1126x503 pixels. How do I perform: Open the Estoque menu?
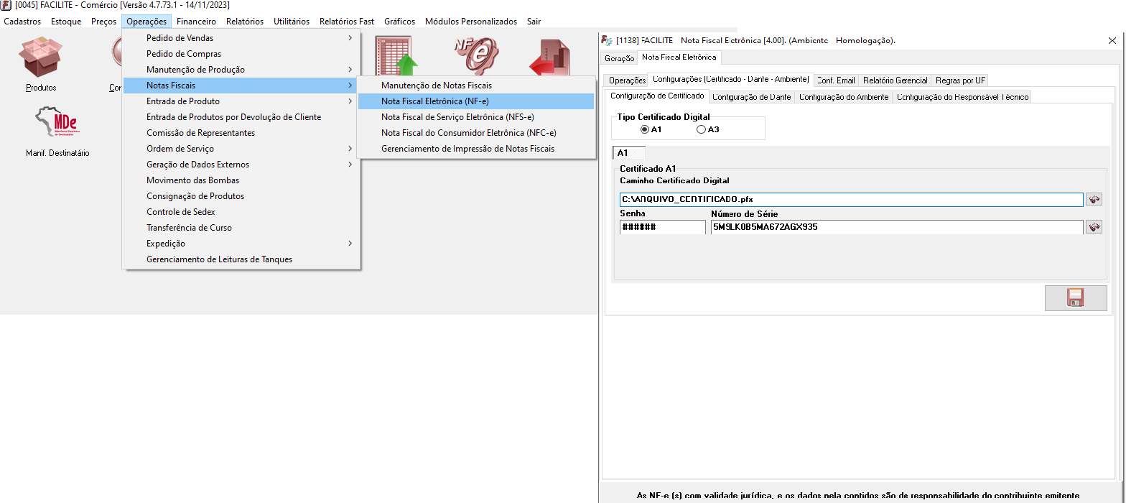[66, 22]
